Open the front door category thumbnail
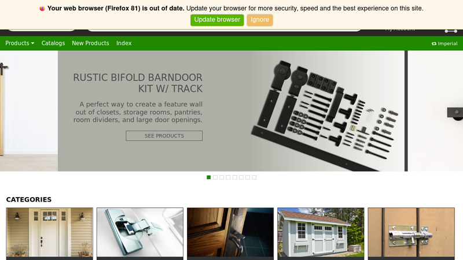The height and width of the screenshot is (260, 463). (x=50, y=232)
